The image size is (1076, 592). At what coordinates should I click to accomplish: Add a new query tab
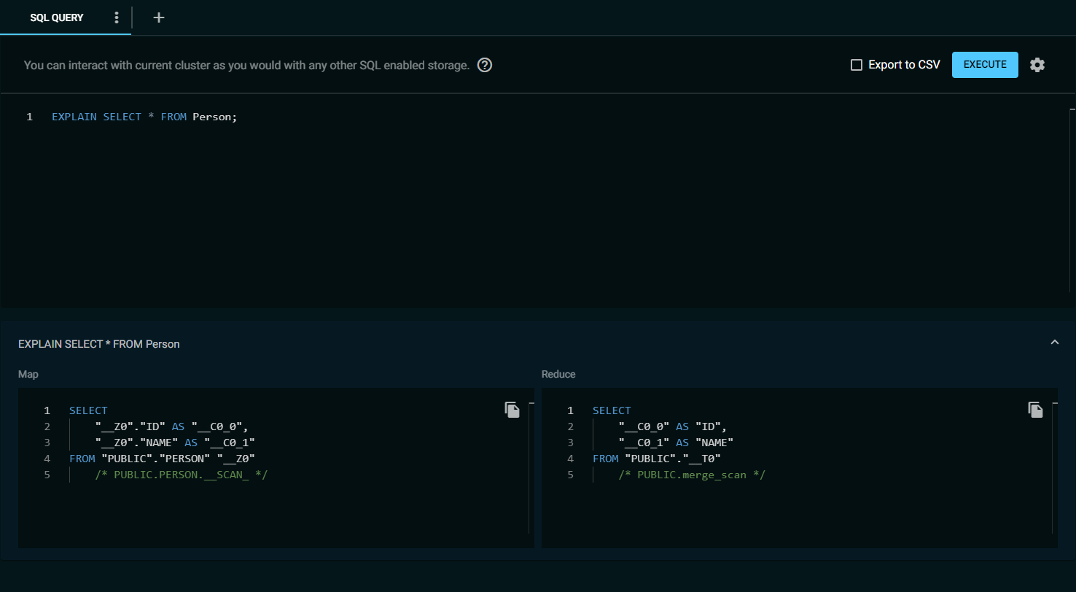click(159, 17)
